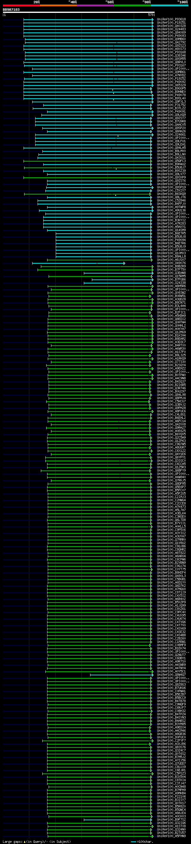Click the Large gaps legend text
Viewport: 191px width, 844px height.
click(37, 842)
